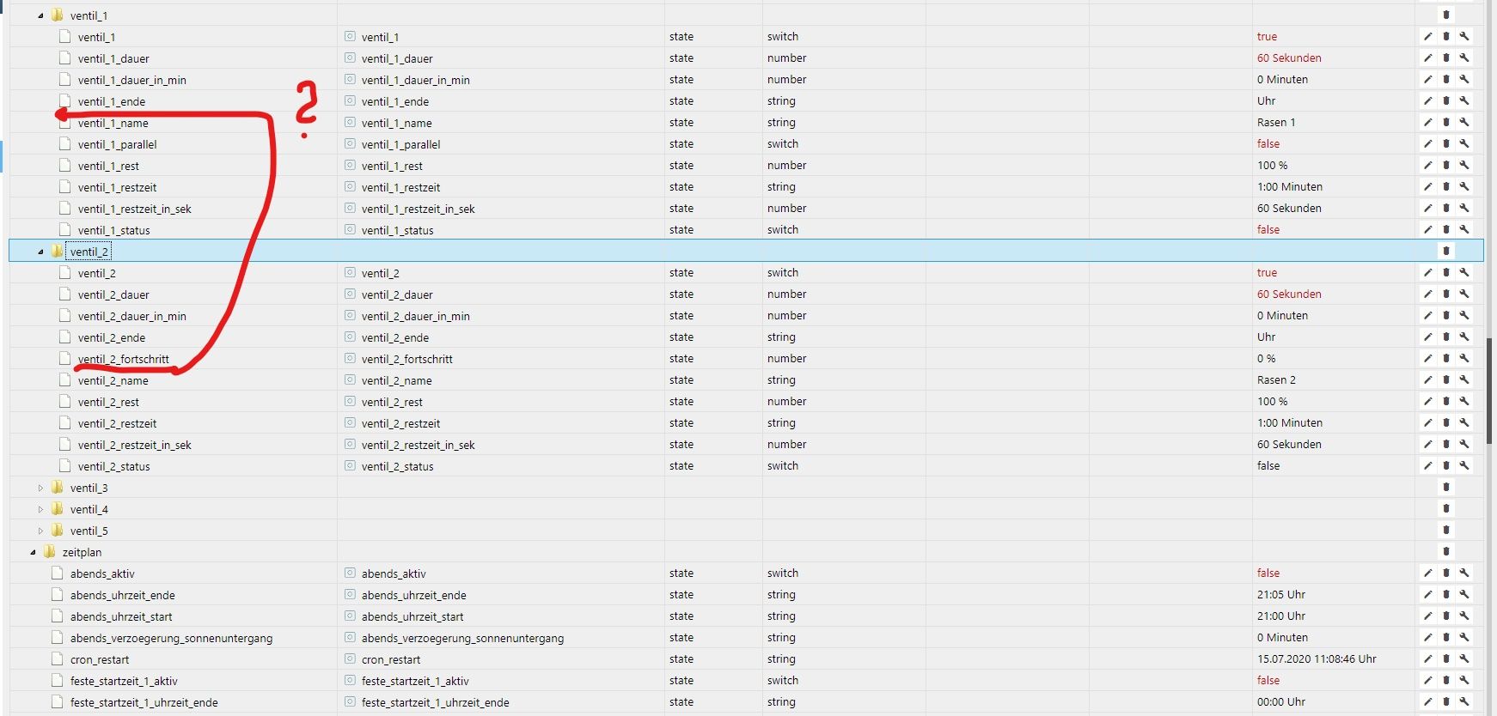This screenshot has width=1497, height=716.
Task: Click the 'true' value of ventil_1
Action: point(1267,36)
